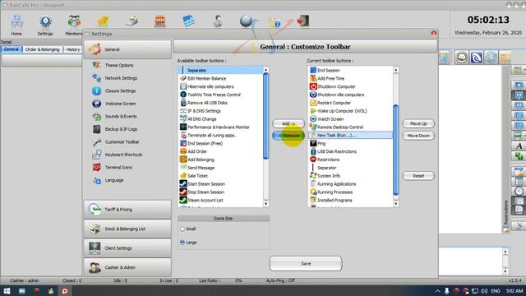This screenshot has width=526, height=296.
Task: Open Members in the main toolbar
Action: pos(74,25)
